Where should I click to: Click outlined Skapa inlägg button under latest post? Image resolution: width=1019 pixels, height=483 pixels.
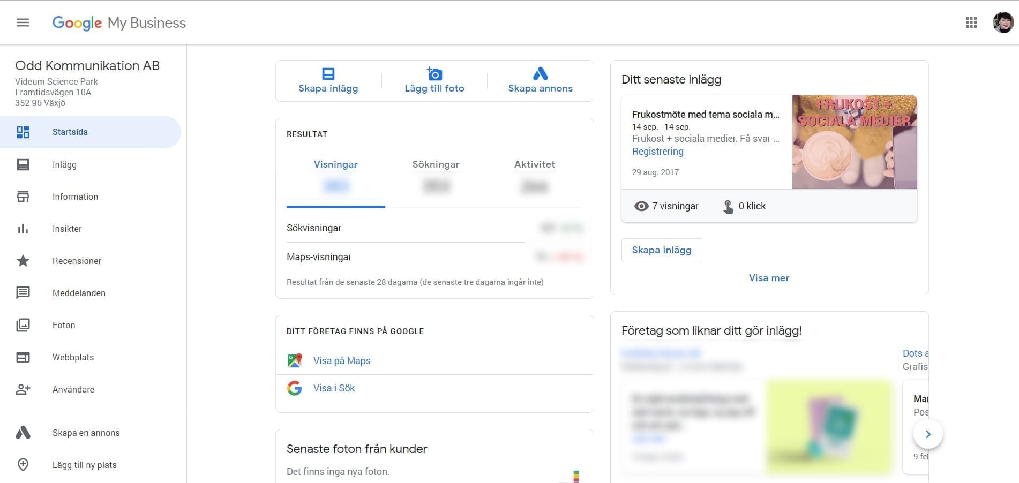[x=662, y=250]
